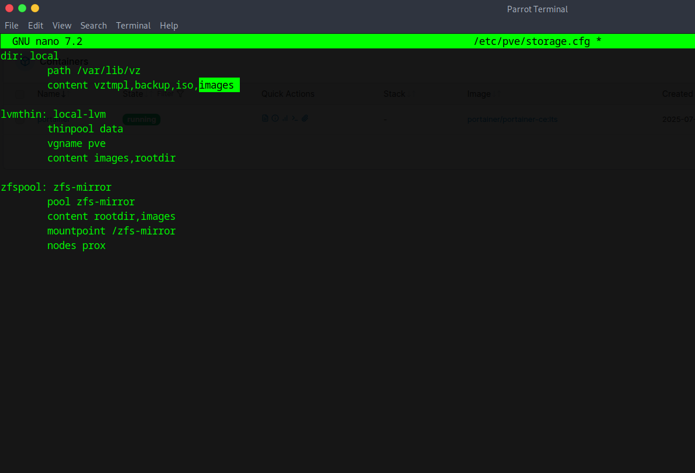
Task: Open the Edit menu
Action: 36,26
